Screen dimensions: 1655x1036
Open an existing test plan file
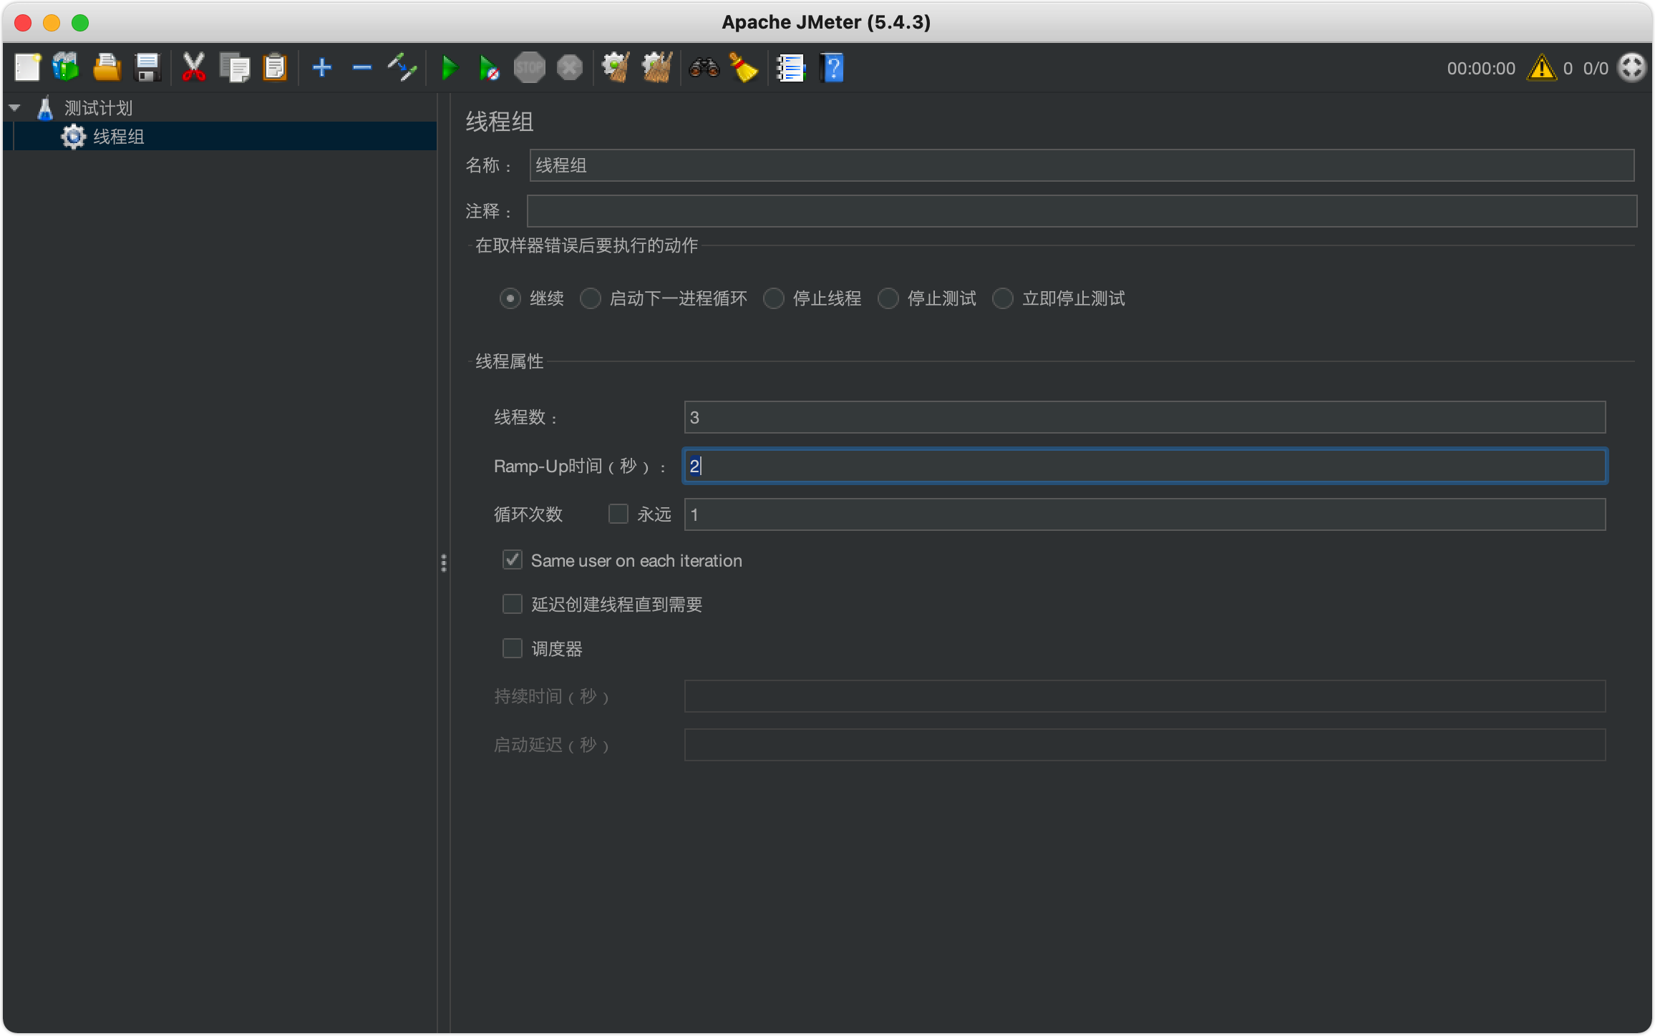(107, 68)
